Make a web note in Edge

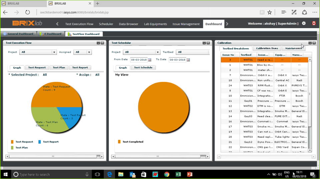point(294,12)
